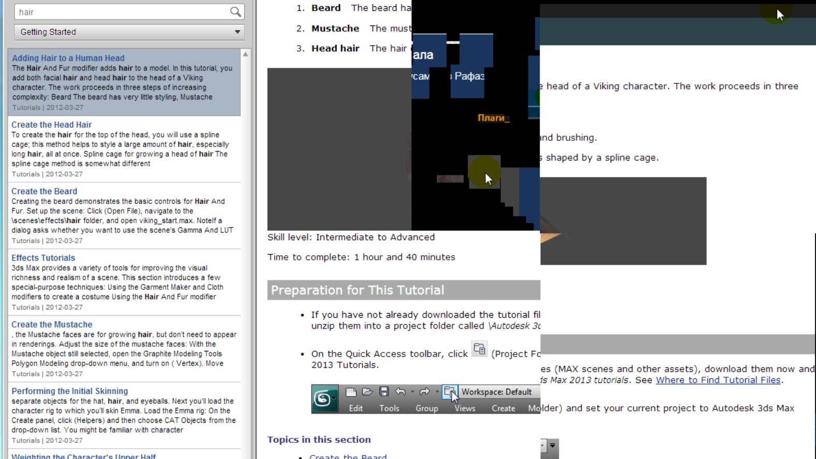This screenshot has height=459, width=816.
Task: Click the Redo arrow icon
Action: pyautogui.click(x=424, y=392)
